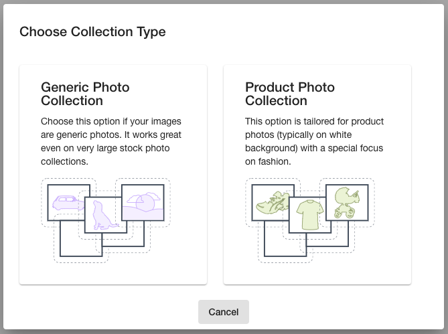
Task: Click the green sneaker illustration
Action: pyautogui.click(x=271, y=203)
